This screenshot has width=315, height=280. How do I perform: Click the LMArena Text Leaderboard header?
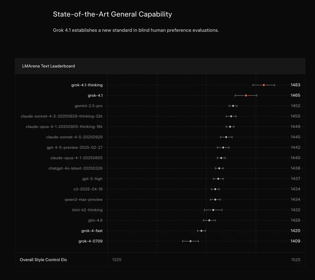[49, 66]
